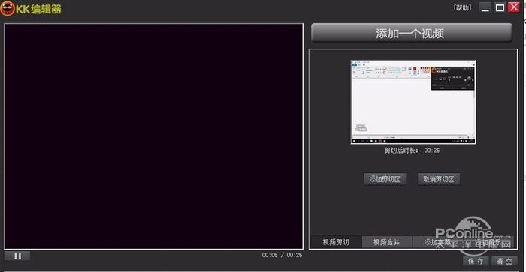This screenshot has height=272, width=526.
Task: Minimize the KK编辑器 window
Action: (x=485, y=7)
